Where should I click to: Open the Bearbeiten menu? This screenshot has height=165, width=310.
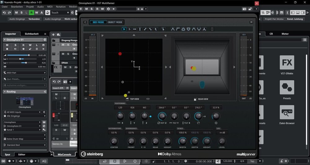pos(17,6)
